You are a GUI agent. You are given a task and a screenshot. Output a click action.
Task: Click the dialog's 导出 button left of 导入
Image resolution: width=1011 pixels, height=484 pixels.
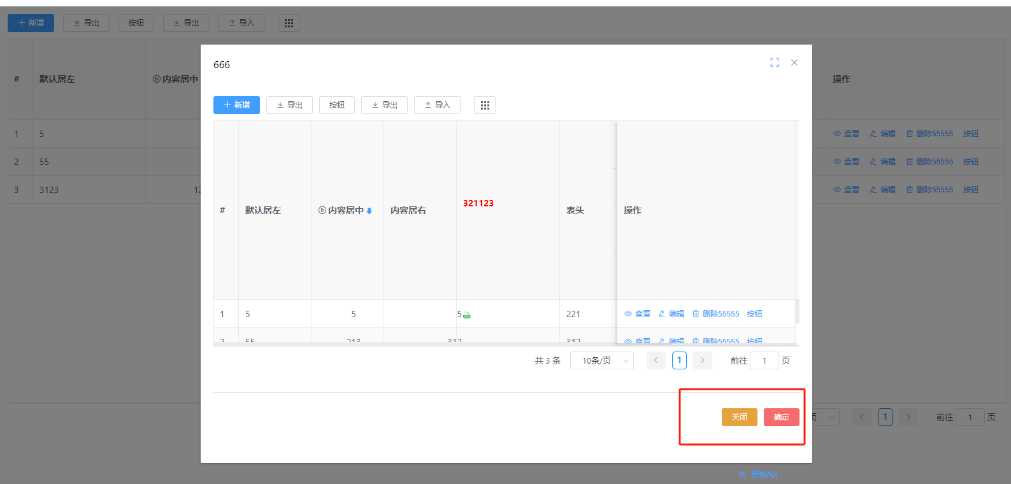384,105
